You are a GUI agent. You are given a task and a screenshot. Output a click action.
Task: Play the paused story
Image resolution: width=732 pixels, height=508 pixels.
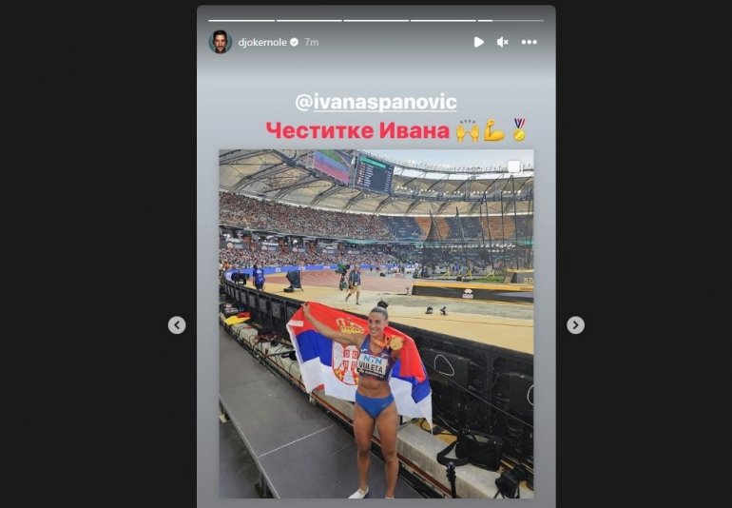click(478, 42)
